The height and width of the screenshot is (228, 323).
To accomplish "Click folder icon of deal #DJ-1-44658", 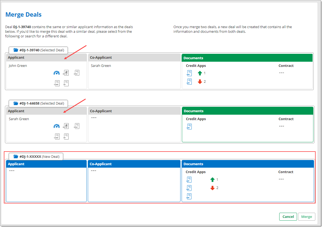I will tap(16, 103).
